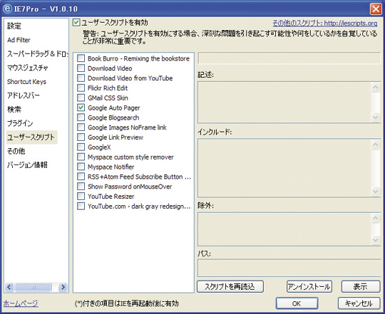Click the アンインストール button
This screenshot has height=314, width=385.
309,286
